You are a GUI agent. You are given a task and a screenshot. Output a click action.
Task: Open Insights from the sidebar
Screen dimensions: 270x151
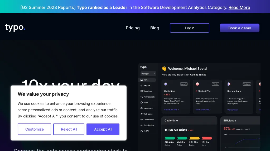(146, 85)
